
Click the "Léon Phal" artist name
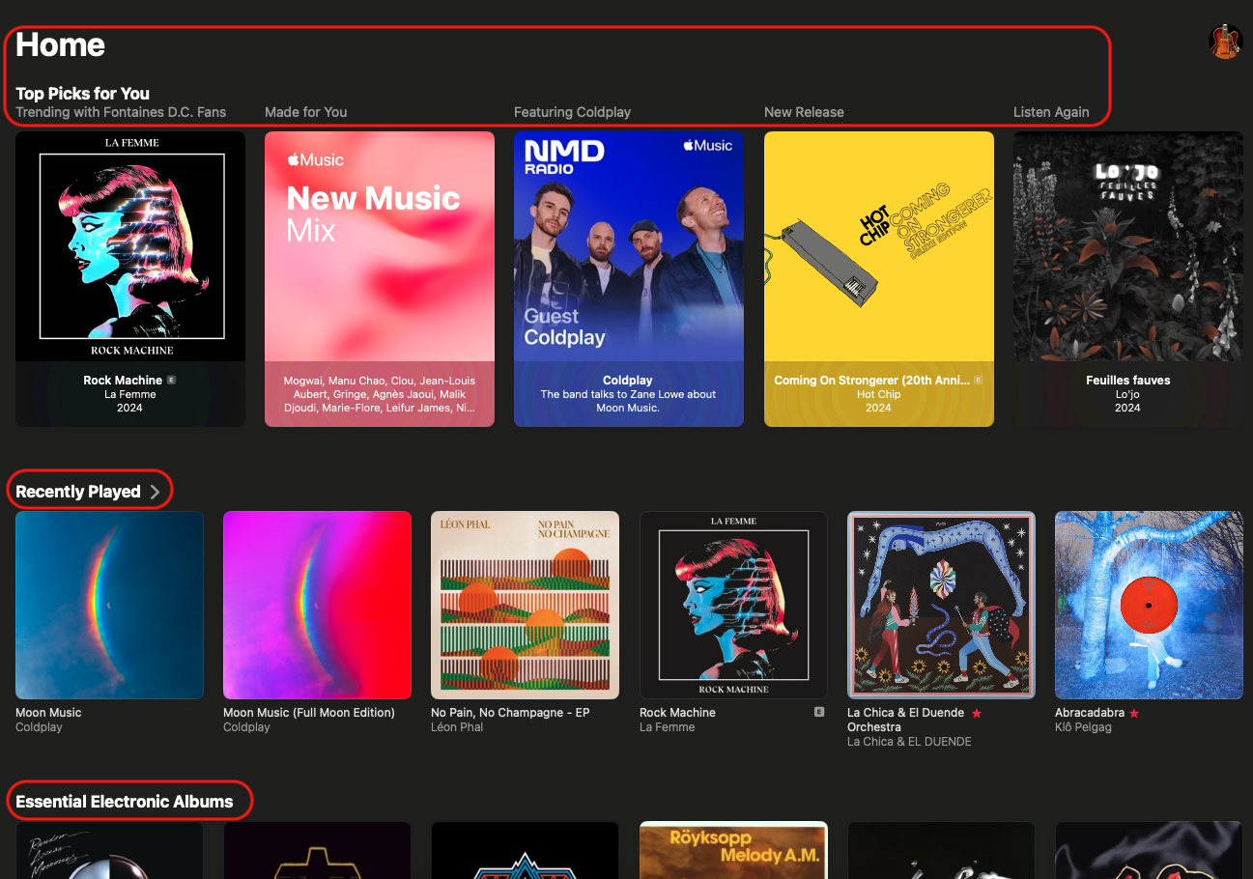[457, 727]
